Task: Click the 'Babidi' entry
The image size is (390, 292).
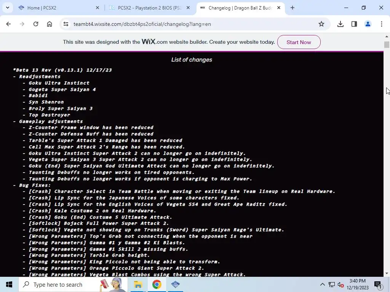Action: point(38,95)
